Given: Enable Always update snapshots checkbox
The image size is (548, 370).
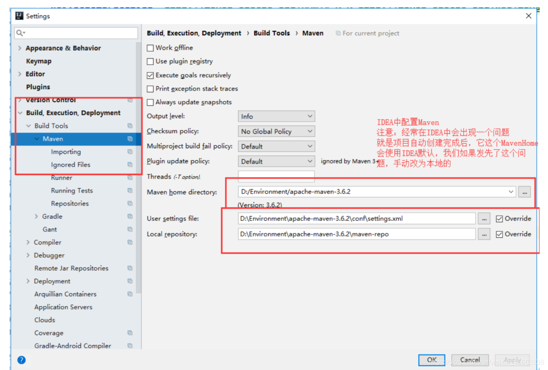Looking at the screenshot, I should pos(150,102).
